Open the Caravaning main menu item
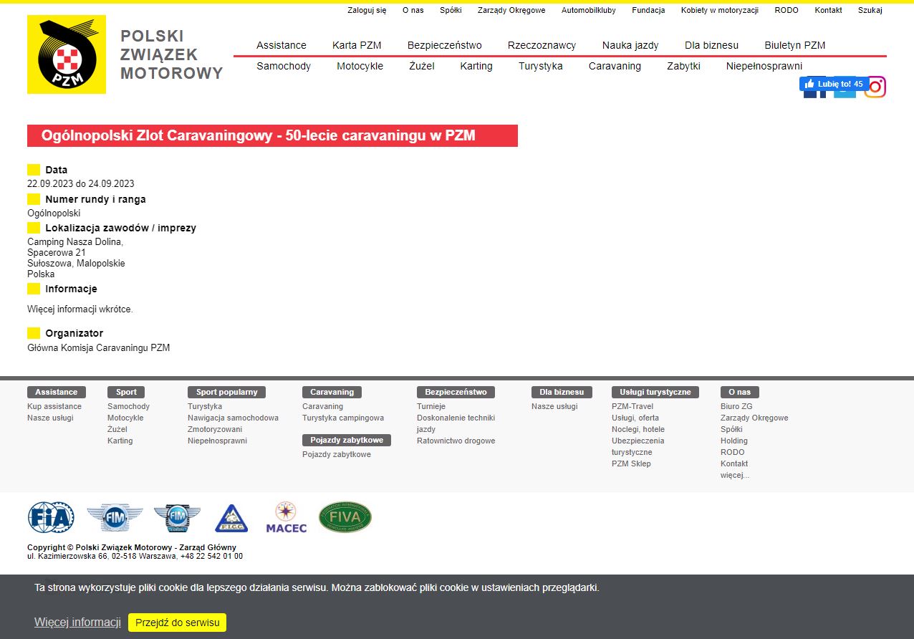This screenshot has height=639, width=914. [x=615, y=66]
